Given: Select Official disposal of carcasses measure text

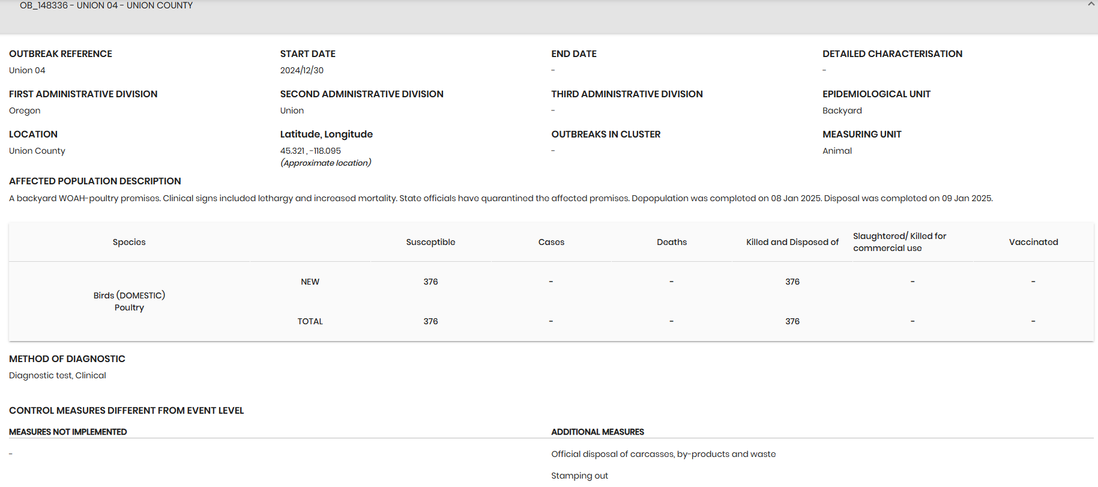Looking at the screenshot, I should point(663,454).
